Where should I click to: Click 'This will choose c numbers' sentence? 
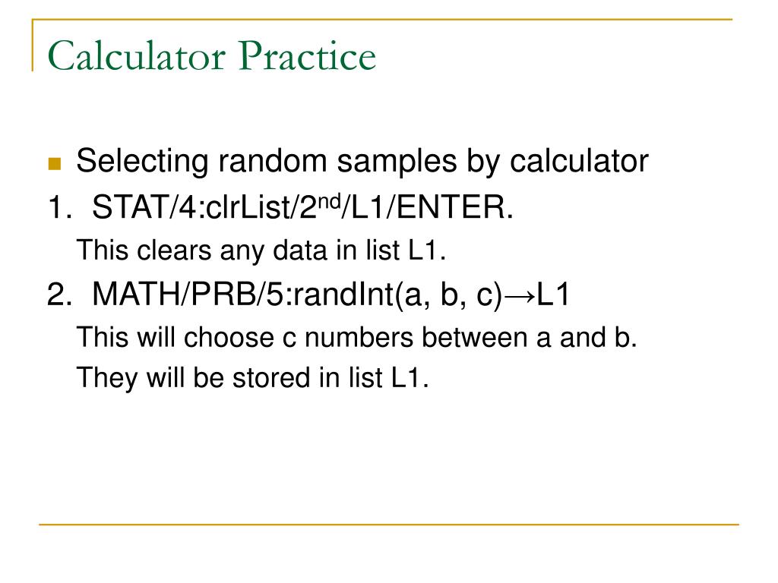click(x=245, y=338)
